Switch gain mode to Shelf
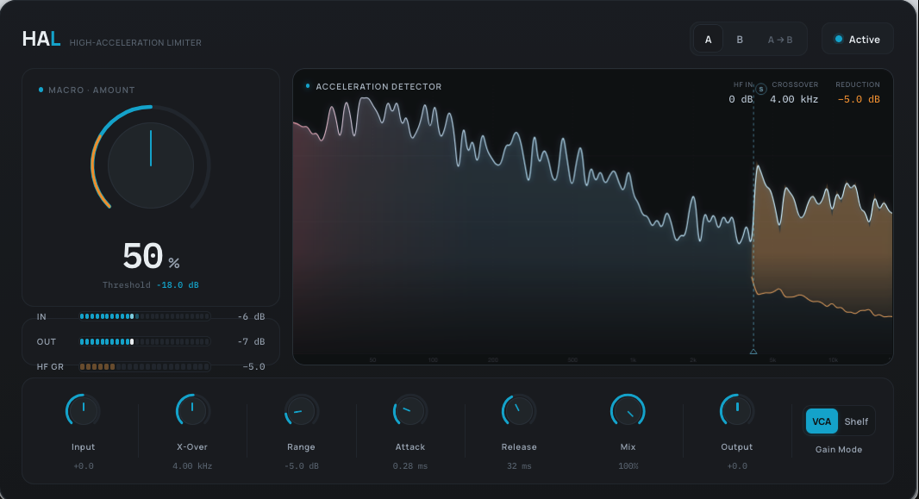Screen dimensions: 919x499 (x=856, y=421)
